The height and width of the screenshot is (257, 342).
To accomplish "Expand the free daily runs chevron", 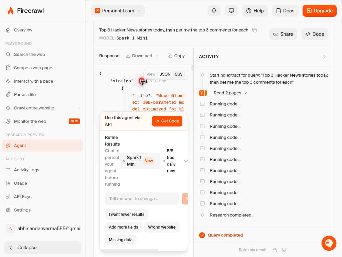I will 186,161.
